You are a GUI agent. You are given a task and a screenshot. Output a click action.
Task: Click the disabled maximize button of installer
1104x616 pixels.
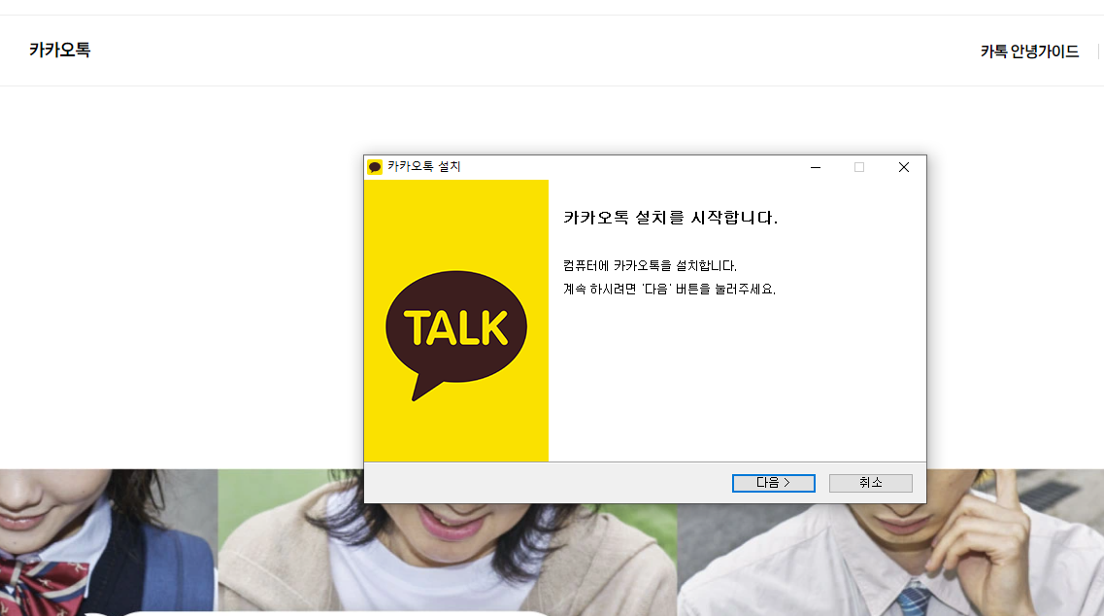[859, 167]
